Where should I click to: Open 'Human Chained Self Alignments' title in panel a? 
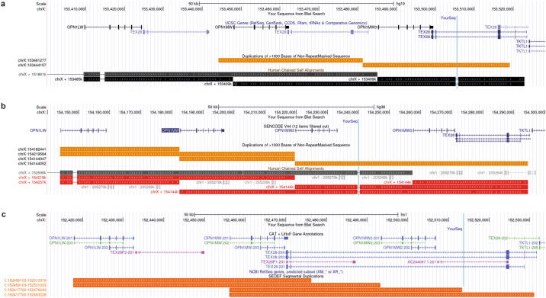click(296, 70)
